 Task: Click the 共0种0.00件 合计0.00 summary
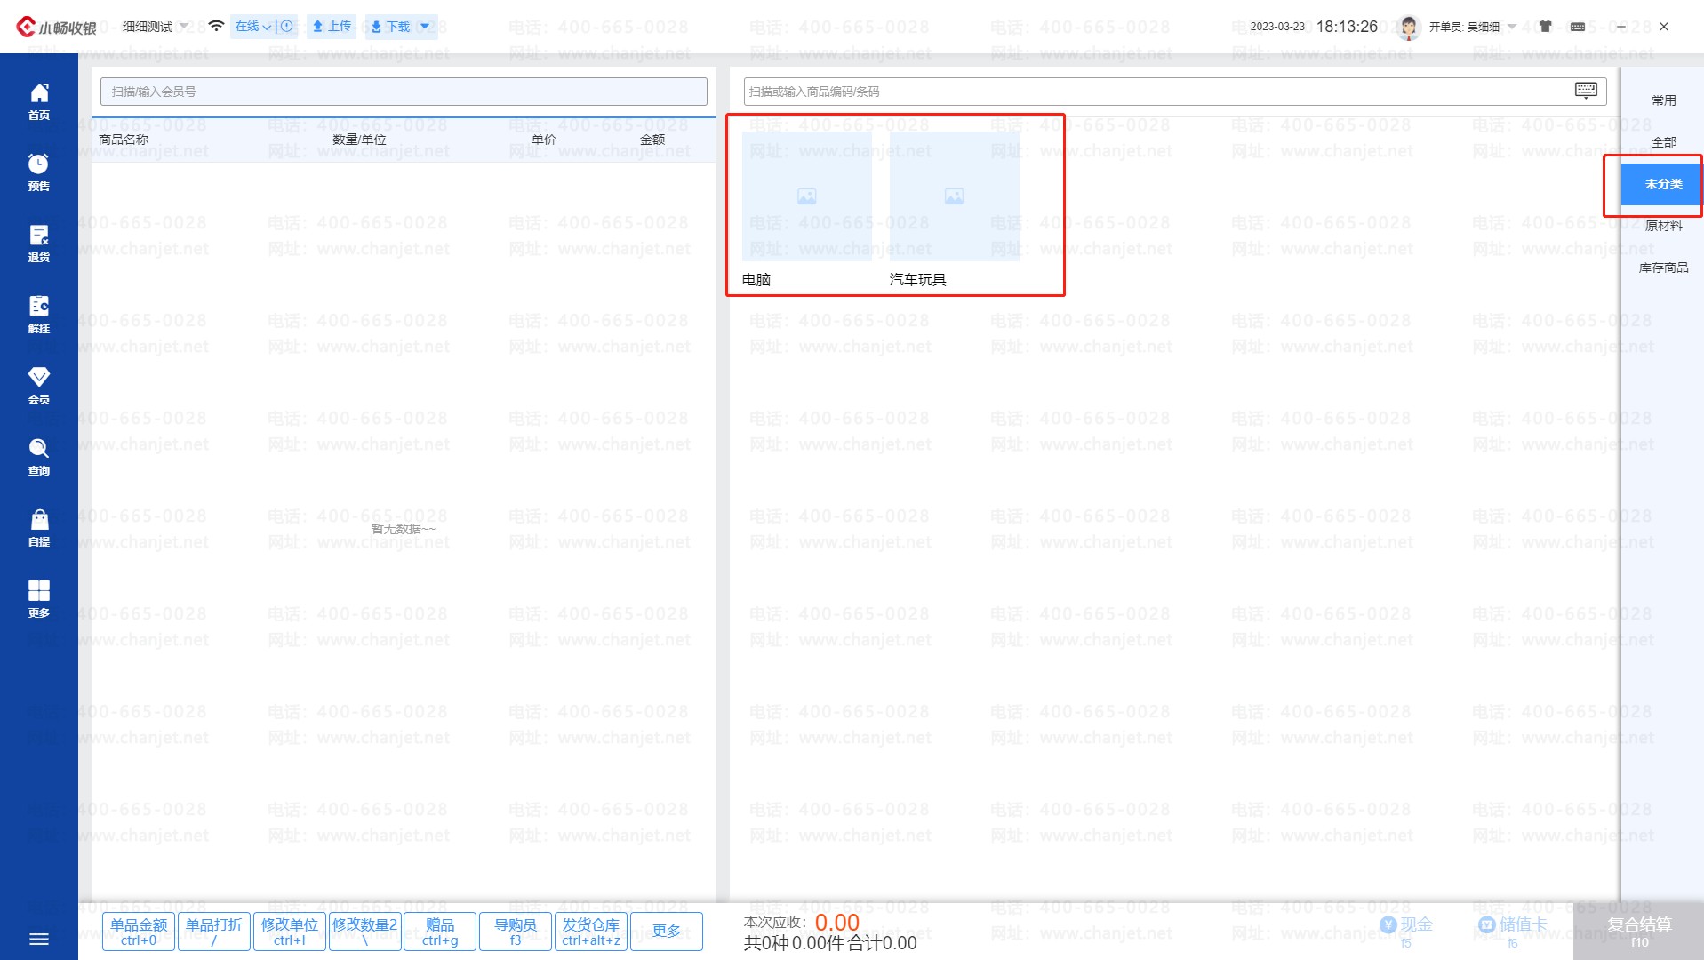pyautogui.click(x=830, y=943)
